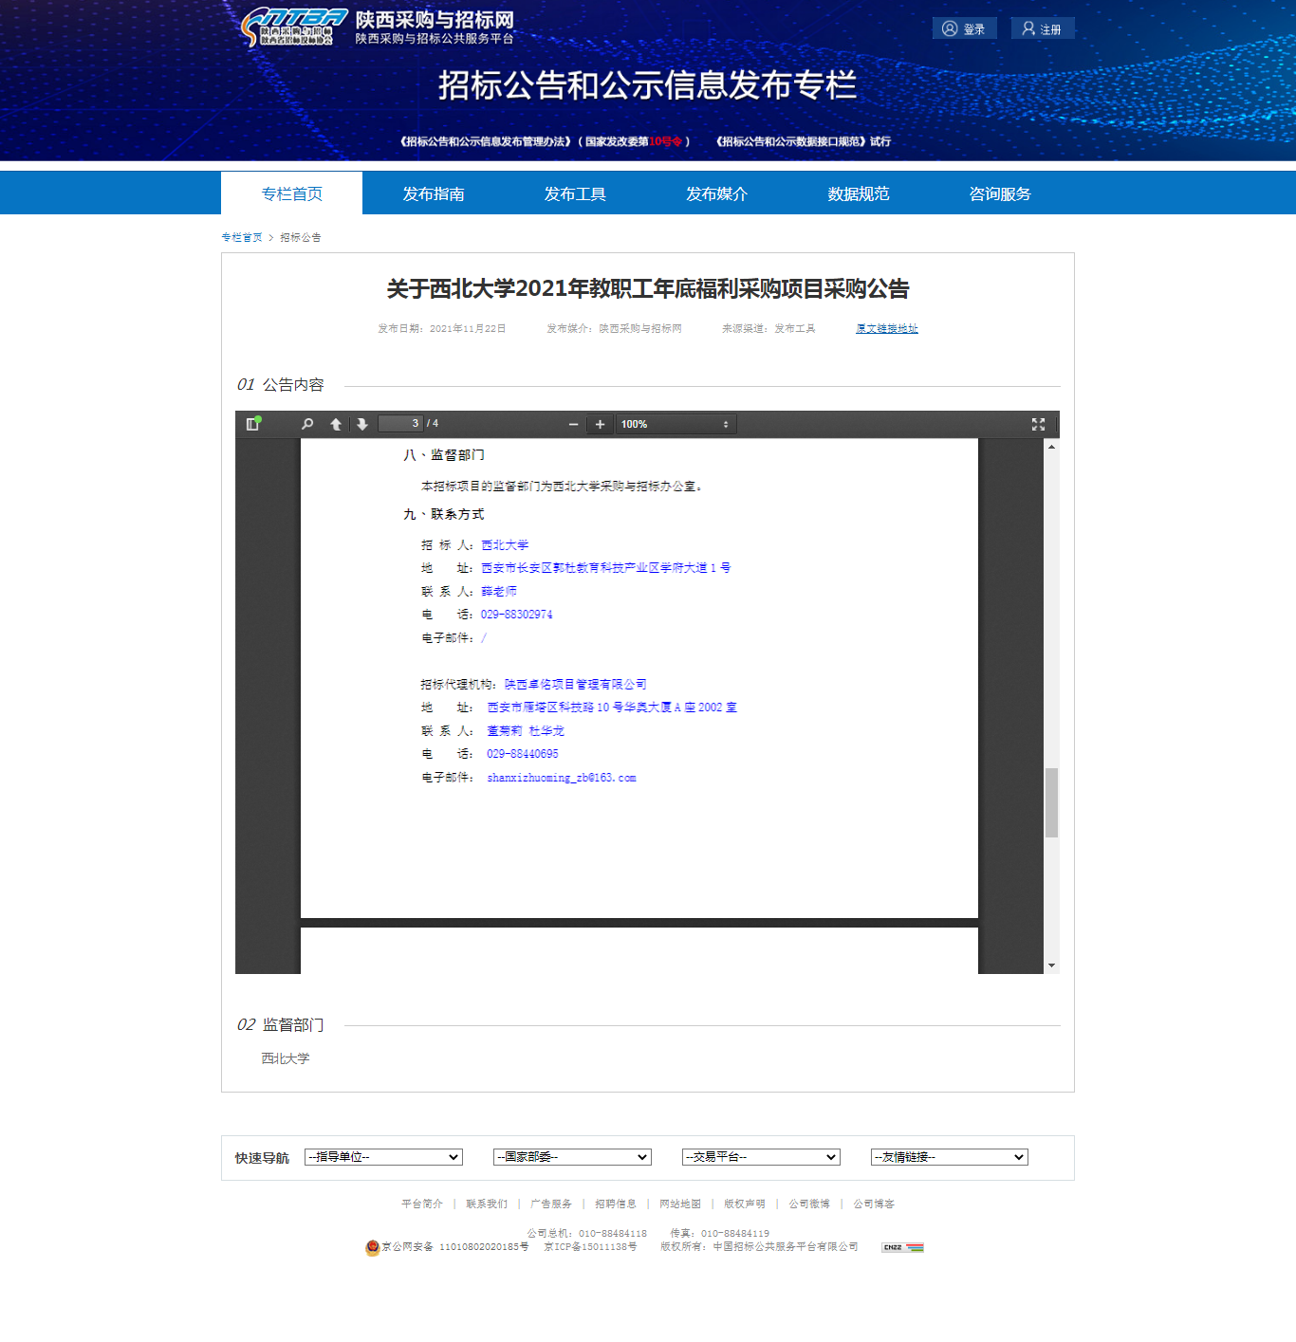Open the 100% zoom level dropdown
Image resolution: width=1296 pixels, height=1342 pixels.
coord(676,424)
